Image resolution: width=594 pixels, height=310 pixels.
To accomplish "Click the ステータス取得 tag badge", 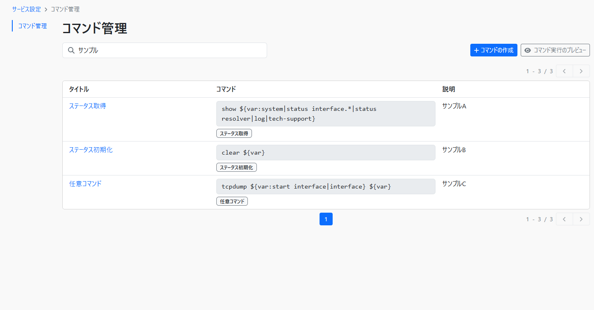I will pos(234,133).
